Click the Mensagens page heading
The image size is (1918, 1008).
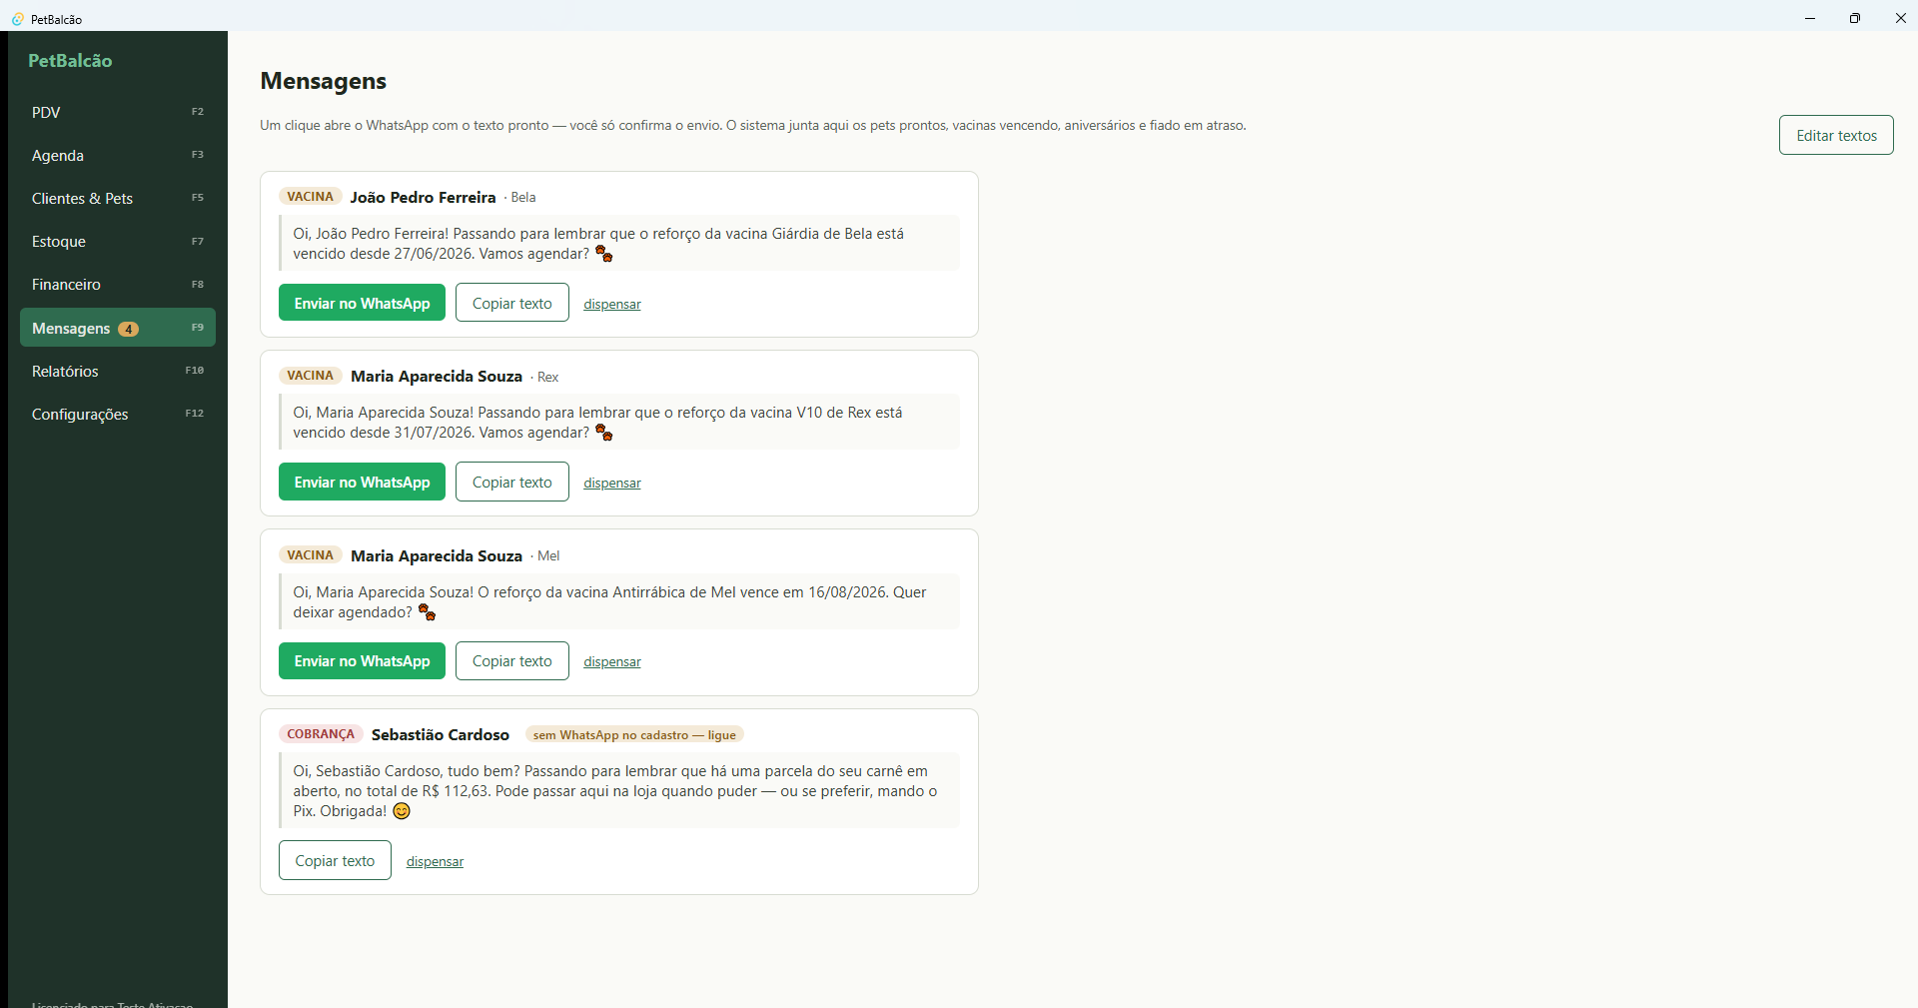pyautogui.click(x=324, y=81)
